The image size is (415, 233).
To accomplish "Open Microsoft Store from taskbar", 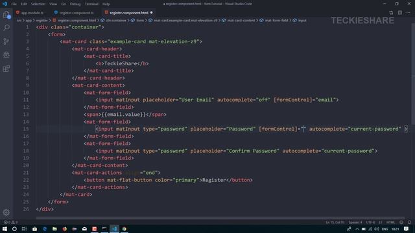I will (x=34, y=228).
